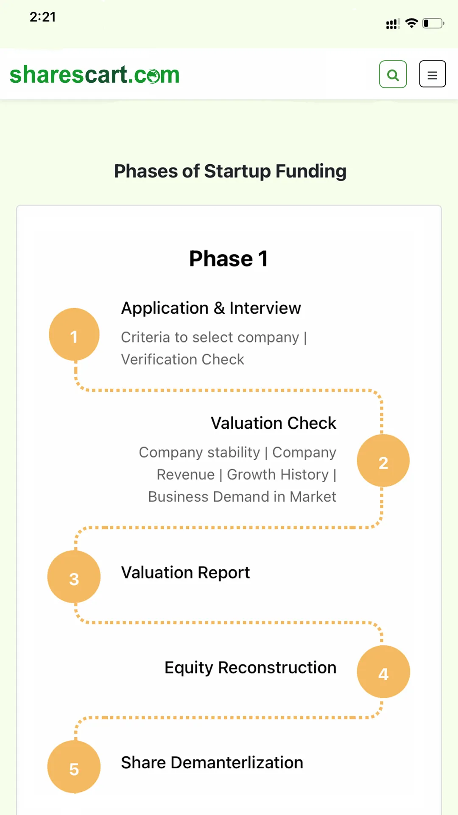This screenshot has width=458, height=815.
Task: Select step circle number 3
Action: pos(74,577)
